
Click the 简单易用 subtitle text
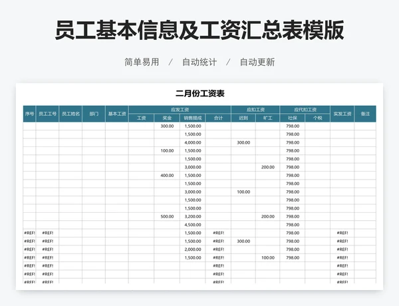(x=142, y=62)
